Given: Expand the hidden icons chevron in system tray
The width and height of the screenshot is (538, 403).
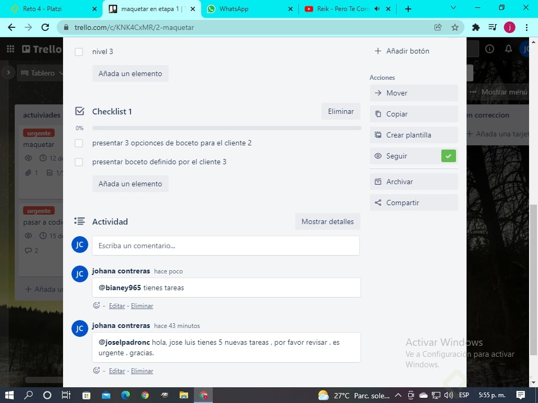Looking at the screenshot, I should (x=398, y=395).
